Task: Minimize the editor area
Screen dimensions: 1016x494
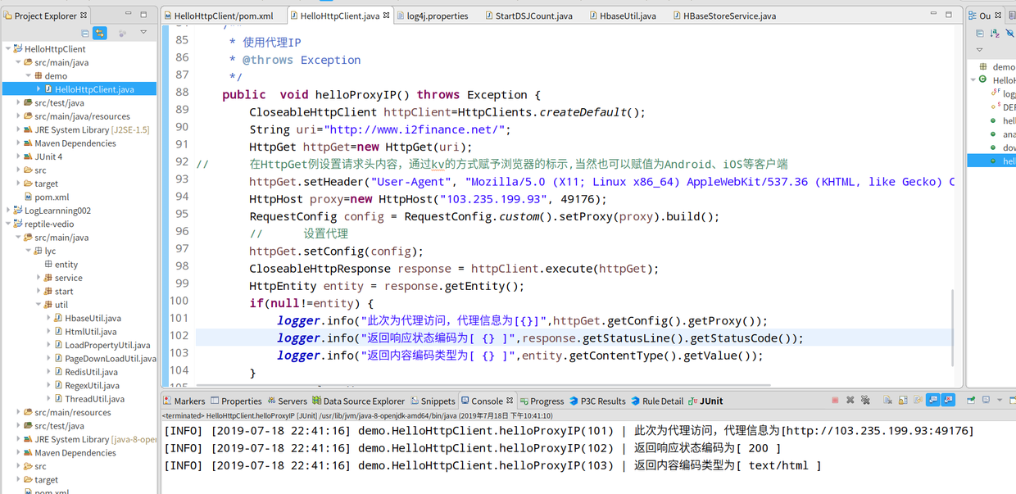Action: (x=933, y=14)
